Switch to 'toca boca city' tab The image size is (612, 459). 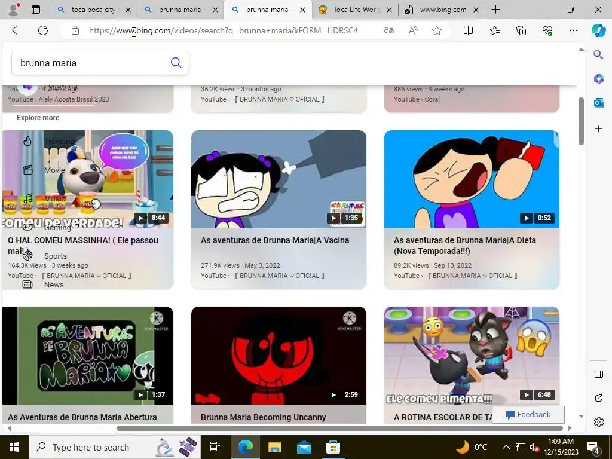(x=93, y=10)
